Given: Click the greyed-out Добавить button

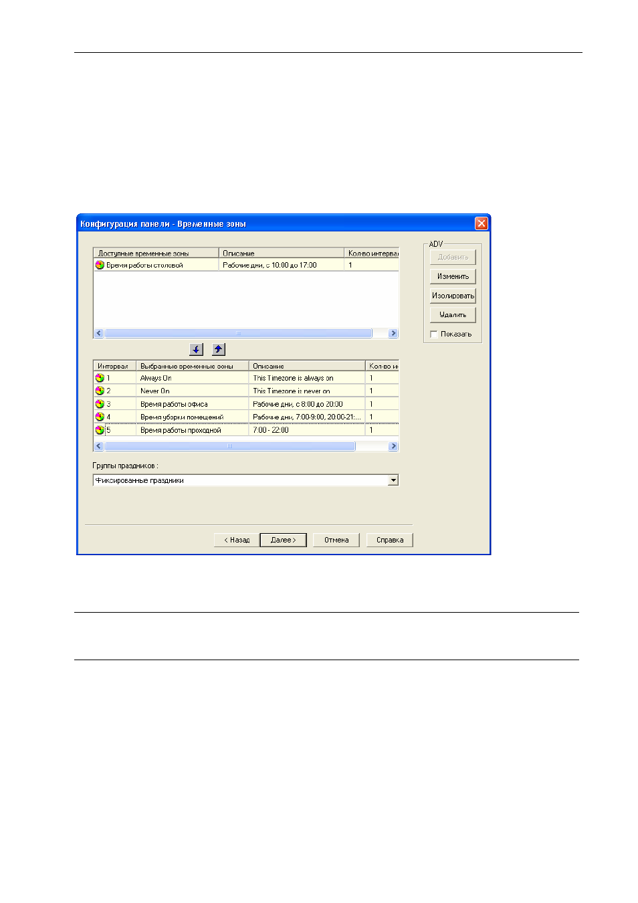Looking at the screenshot, I should coord(453,257).
